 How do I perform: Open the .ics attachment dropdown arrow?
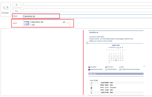68,23
